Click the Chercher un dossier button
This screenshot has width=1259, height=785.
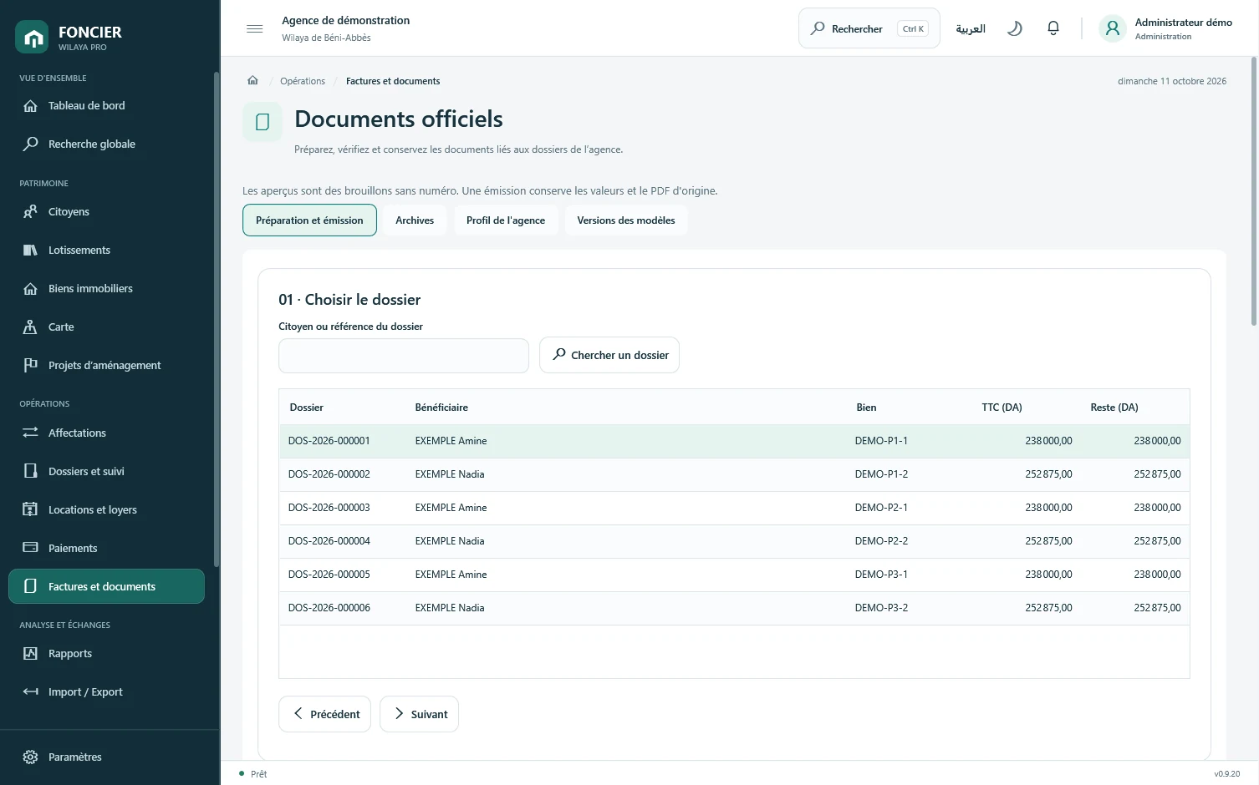609,355
